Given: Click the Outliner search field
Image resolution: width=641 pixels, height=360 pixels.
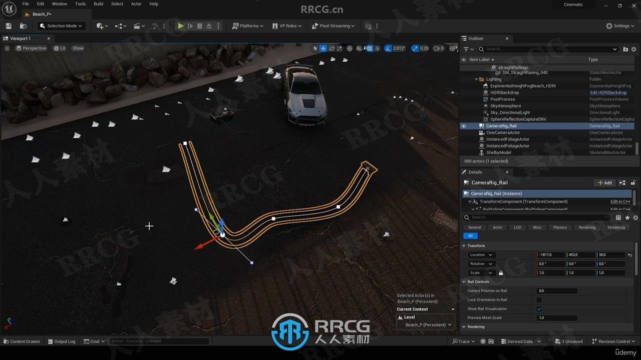Looking at the screenshot, I should click(548, 49).
